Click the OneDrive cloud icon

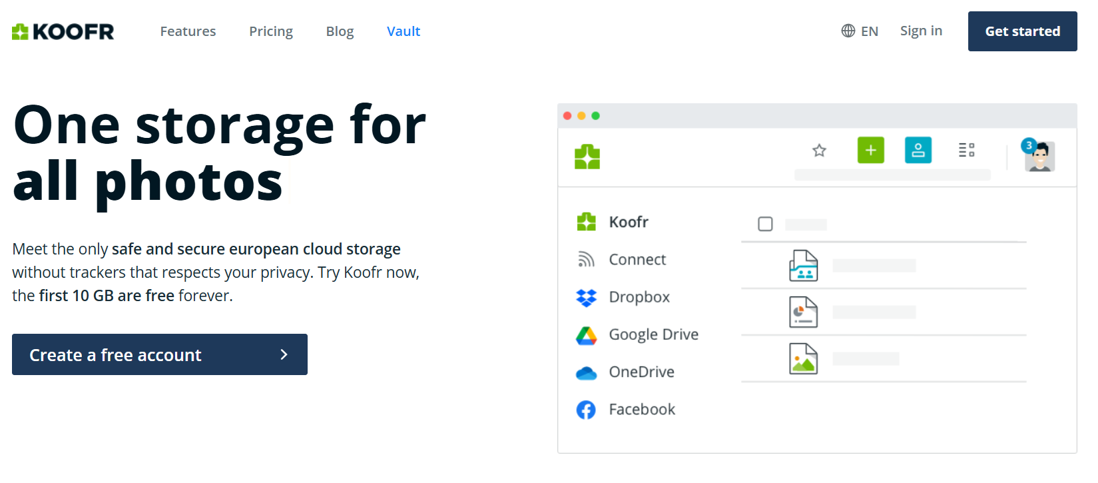[587, 373]
